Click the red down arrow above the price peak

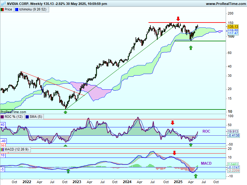point(178,18)
